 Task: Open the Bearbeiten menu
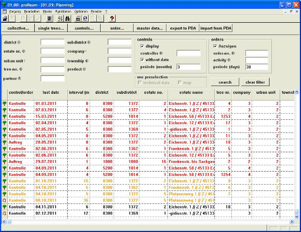click(x=32, y=11)
